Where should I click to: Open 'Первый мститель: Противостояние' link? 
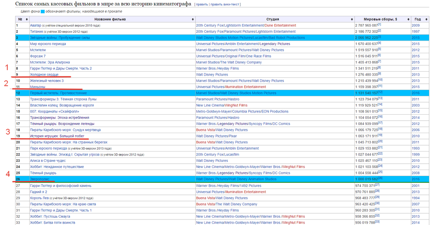pyautogui.click(x=58, y=93)
